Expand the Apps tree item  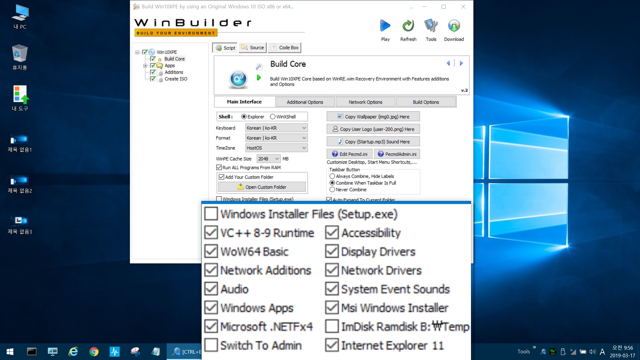click(x=145, y=65)
